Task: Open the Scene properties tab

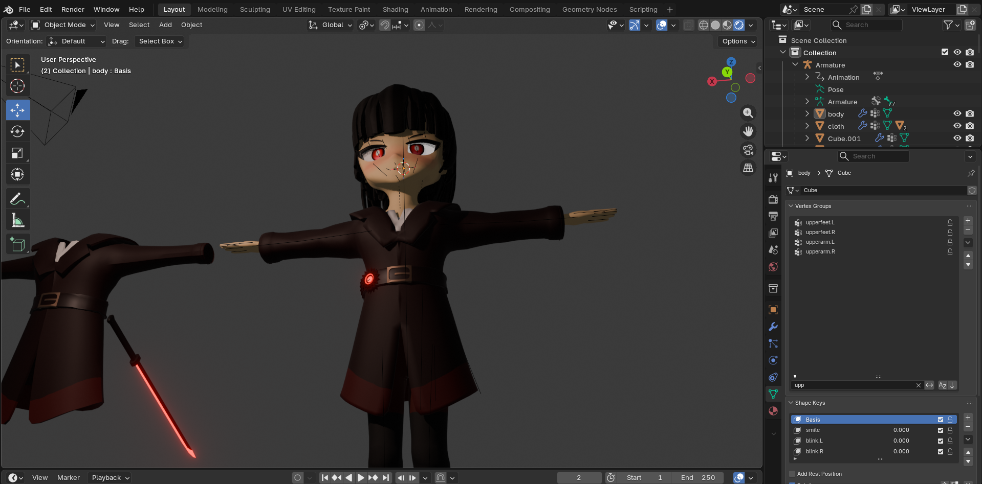Action: [x=773, y=250]
